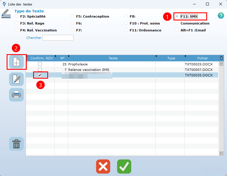Select the Relance vaccination SMS row
The height and width of the screenshot is (176, 227).
pos(122,69)
